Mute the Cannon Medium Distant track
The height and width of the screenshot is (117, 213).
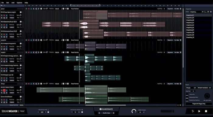tap(4, 90)
